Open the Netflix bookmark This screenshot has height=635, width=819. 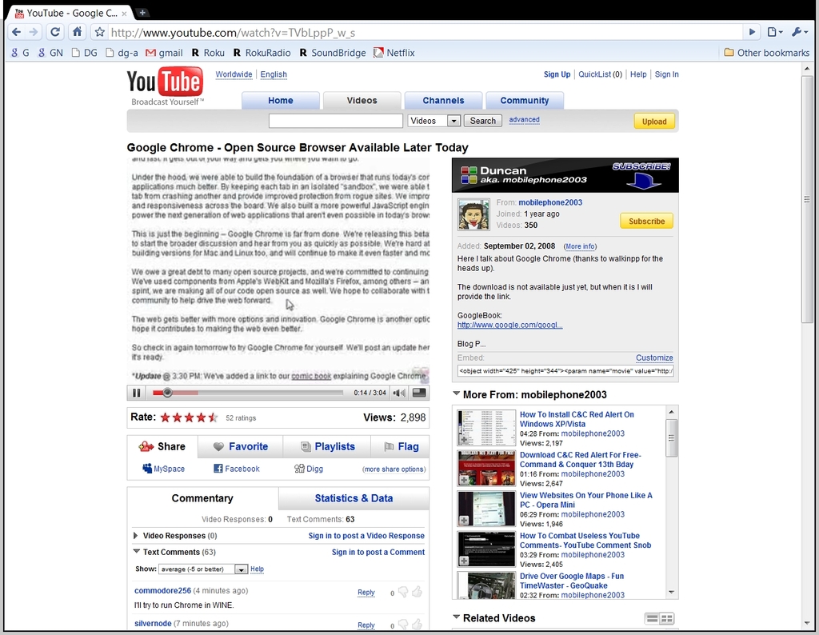pos(394,53)
